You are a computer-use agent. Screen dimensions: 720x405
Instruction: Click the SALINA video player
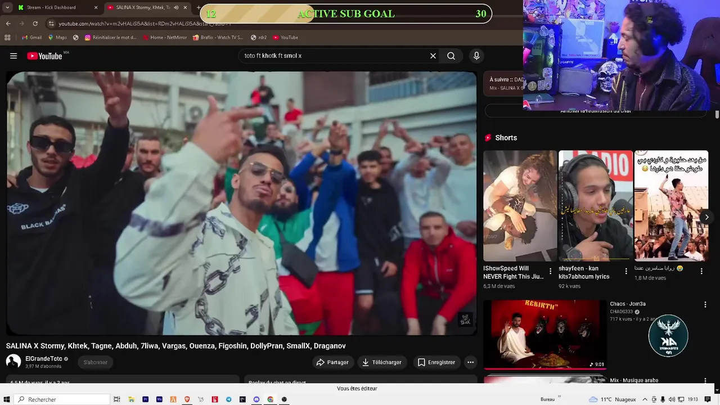pyautogui.click(x=242, y=203)
